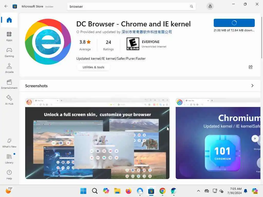263x197 pixels.
Task: Click the 24 Ratings count
Action: pos(108,45)
